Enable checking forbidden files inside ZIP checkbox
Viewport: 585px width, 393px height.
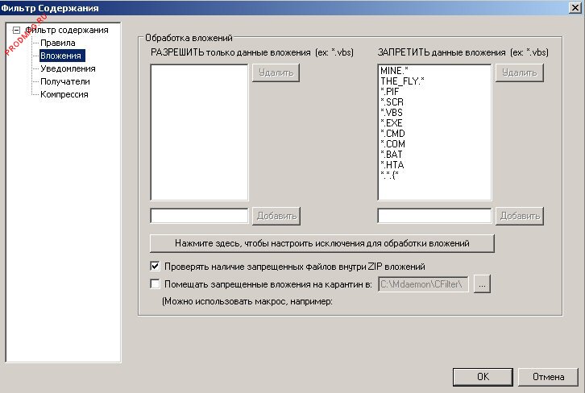156,266
